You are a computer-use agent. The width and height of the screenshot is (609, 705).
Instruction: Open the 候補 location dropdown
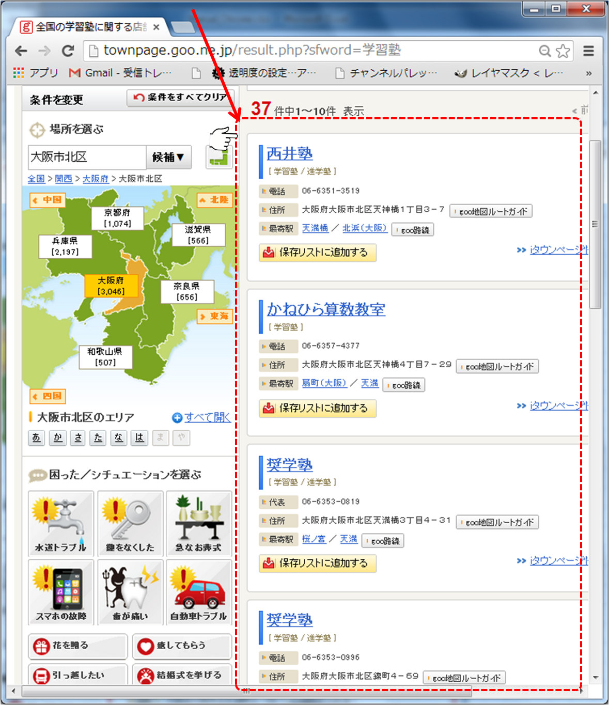168,157
